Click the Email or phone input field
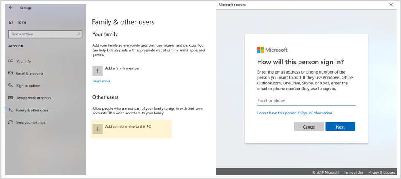 coord(306,101)
